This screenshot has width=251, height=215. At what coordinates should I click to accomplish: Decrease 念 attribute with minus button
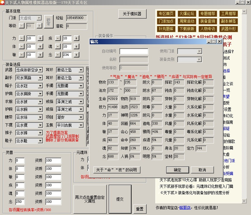(x=58, y=55)
